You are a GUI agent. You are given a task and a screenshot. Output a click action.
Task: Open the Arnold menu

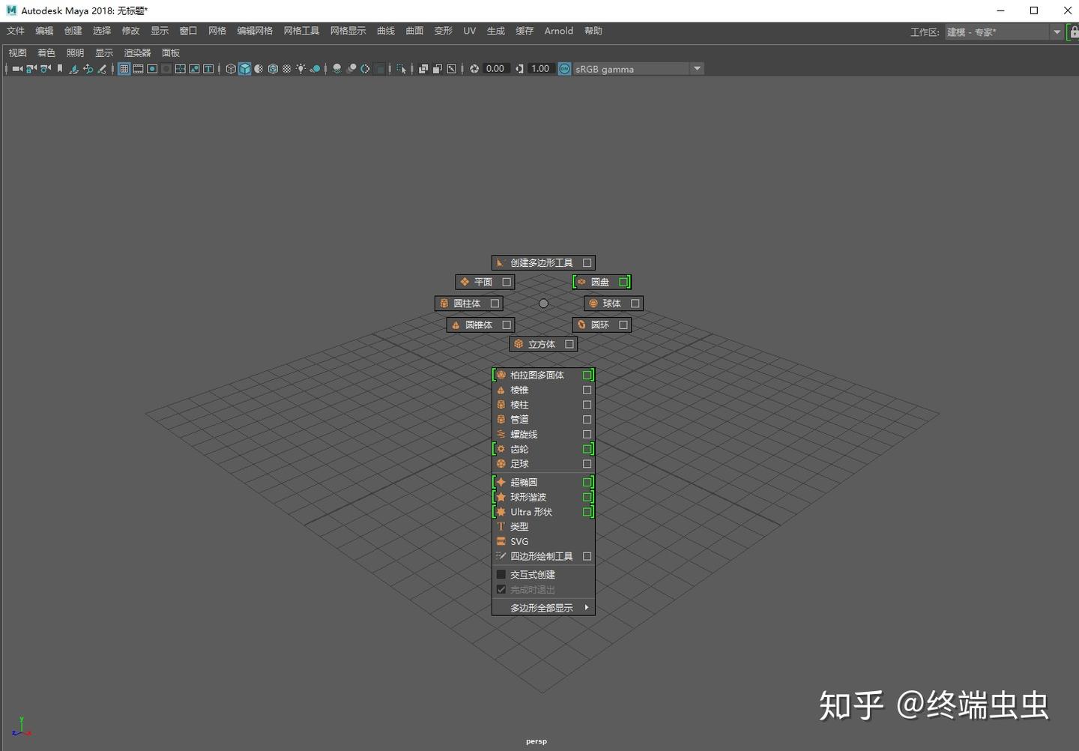point(558,31)
